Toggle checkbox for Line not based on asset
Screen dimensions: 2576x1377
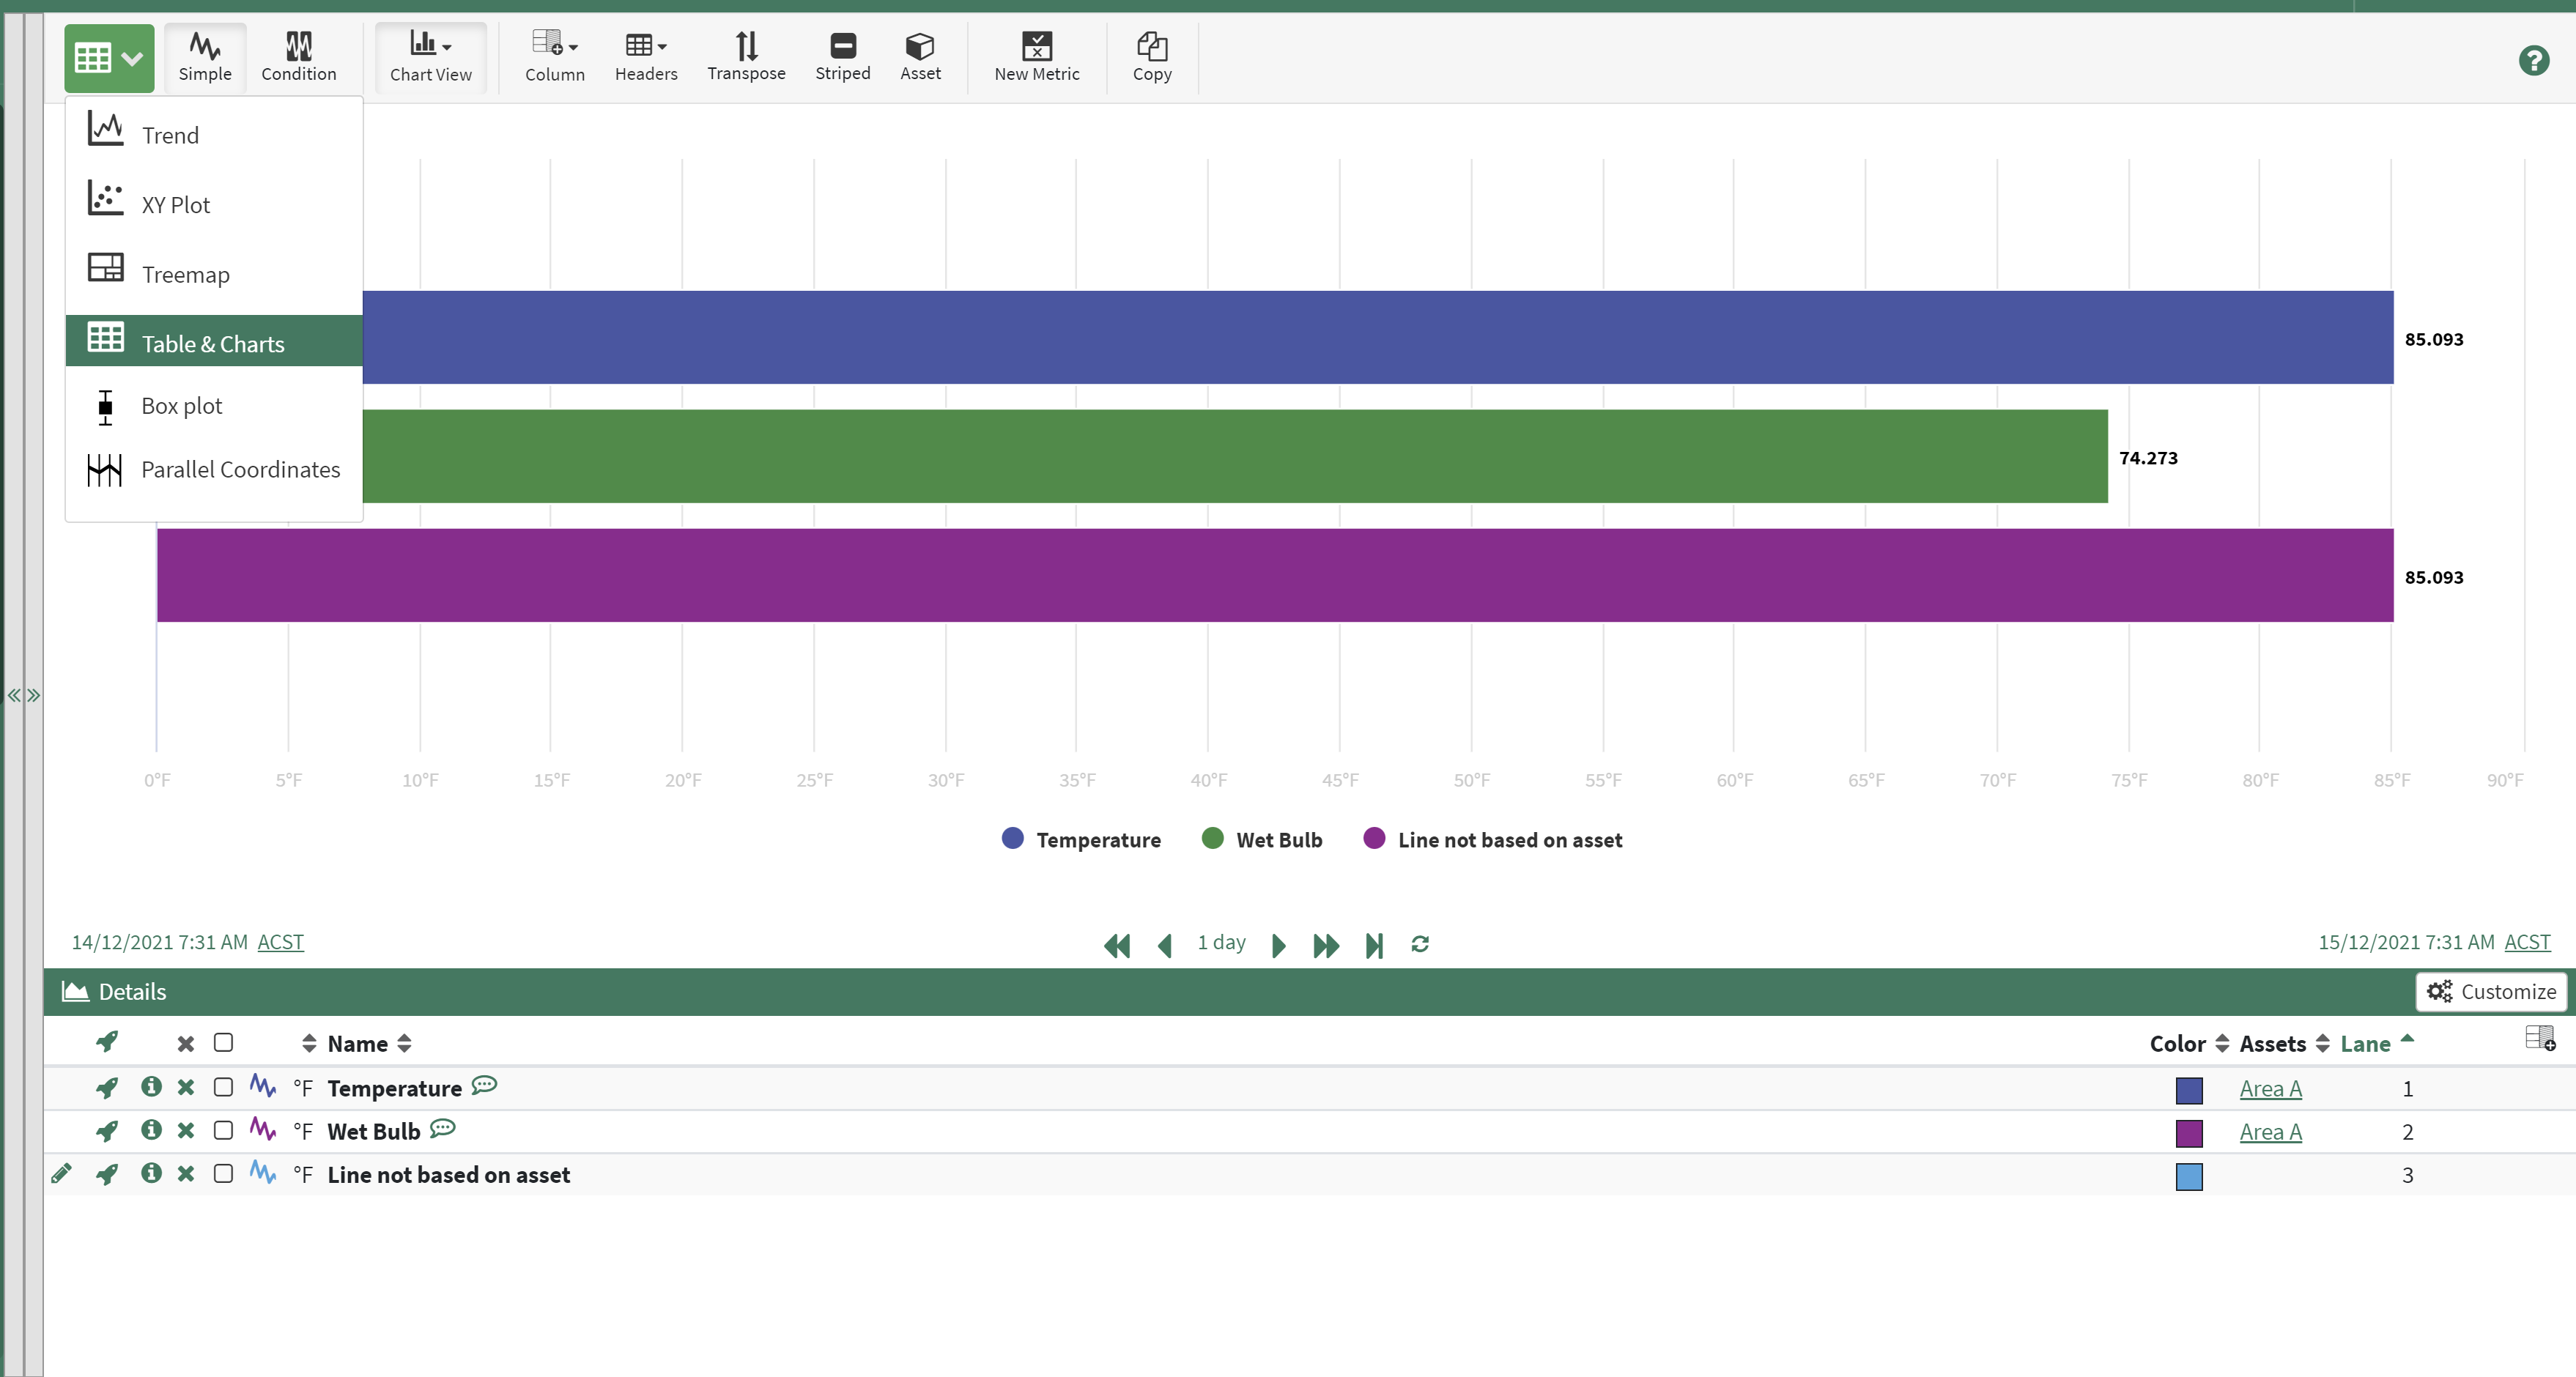point(220,1174)
